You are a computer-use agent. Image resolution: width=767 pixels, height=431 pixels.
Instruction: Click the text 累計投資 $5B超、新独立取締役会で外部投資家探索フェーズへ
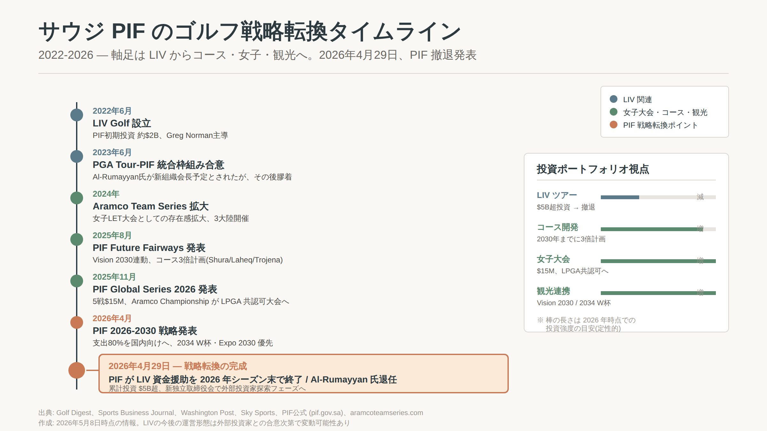(207, 388)
